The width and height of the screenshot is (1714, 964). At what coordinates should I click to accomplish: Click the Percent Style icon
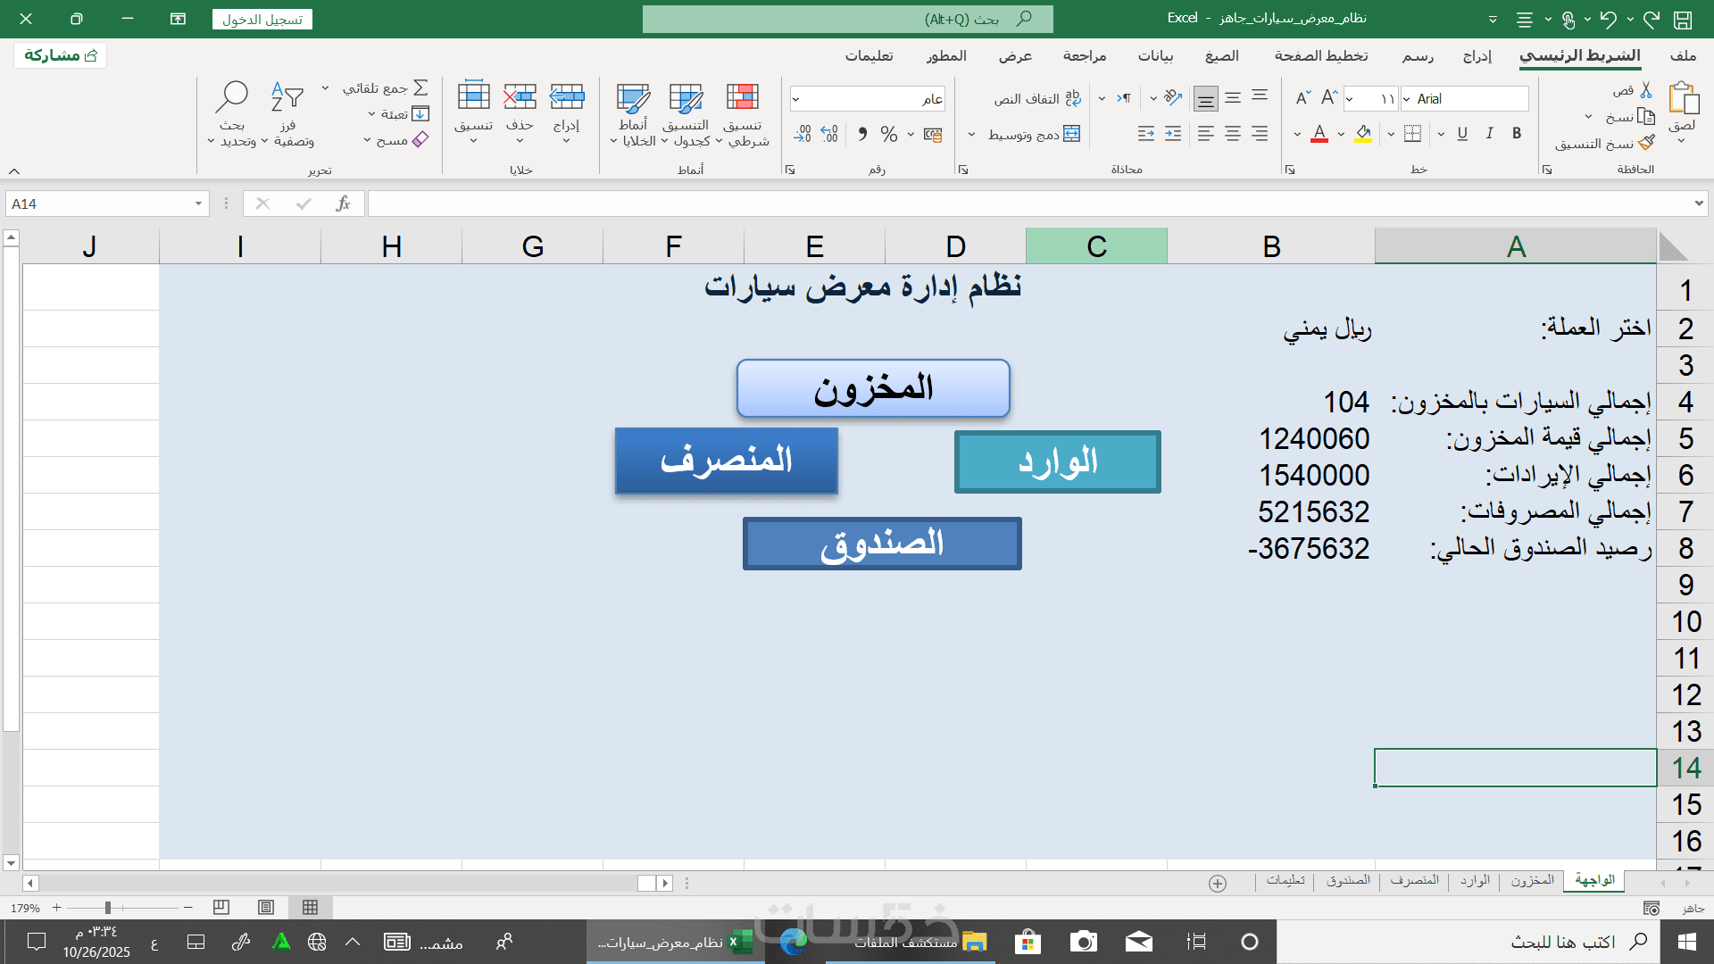point(888,134)
